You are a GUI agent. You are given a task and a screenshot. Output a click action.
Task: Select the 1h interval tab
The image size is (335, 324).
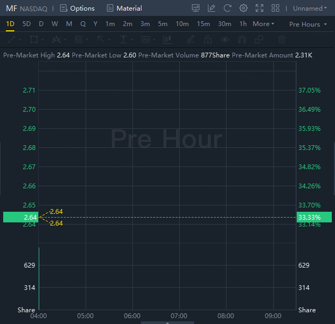click(243, 24)
